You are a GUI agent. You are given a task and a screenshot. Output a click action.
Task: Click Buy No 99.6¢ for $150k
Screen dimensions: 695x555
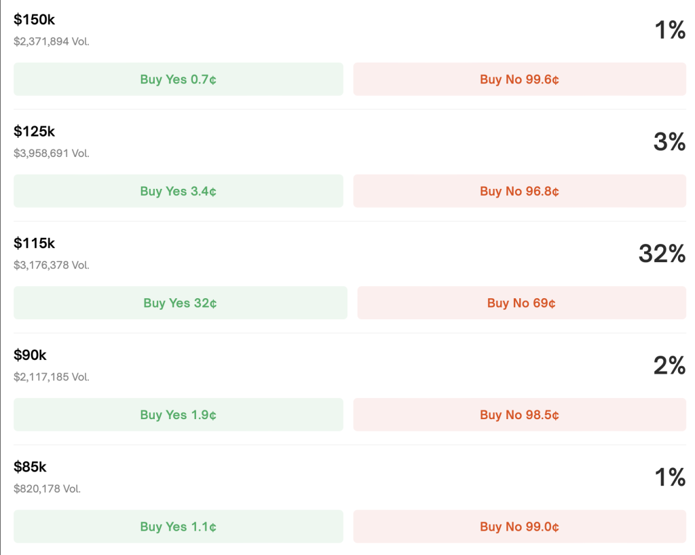point(519,79)
